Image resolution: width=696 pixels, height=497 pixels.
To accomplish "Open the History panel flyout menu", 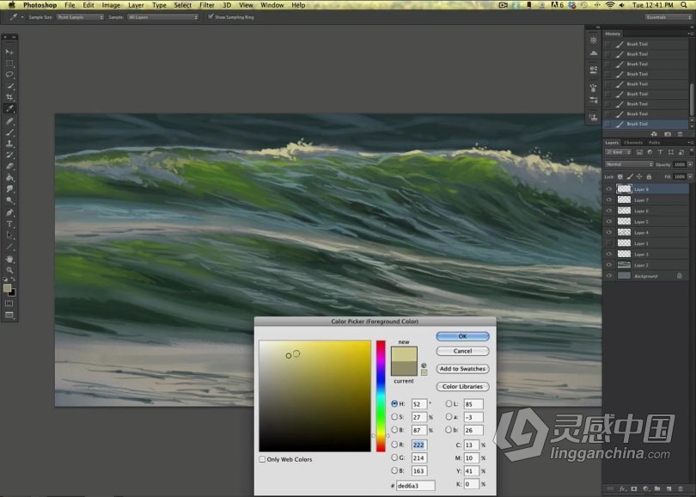I will [x=690, y=34].
